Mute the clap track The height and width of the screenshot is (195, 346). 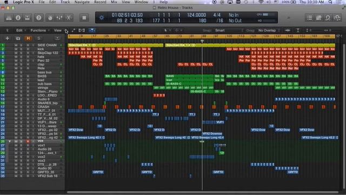[16, 64]
